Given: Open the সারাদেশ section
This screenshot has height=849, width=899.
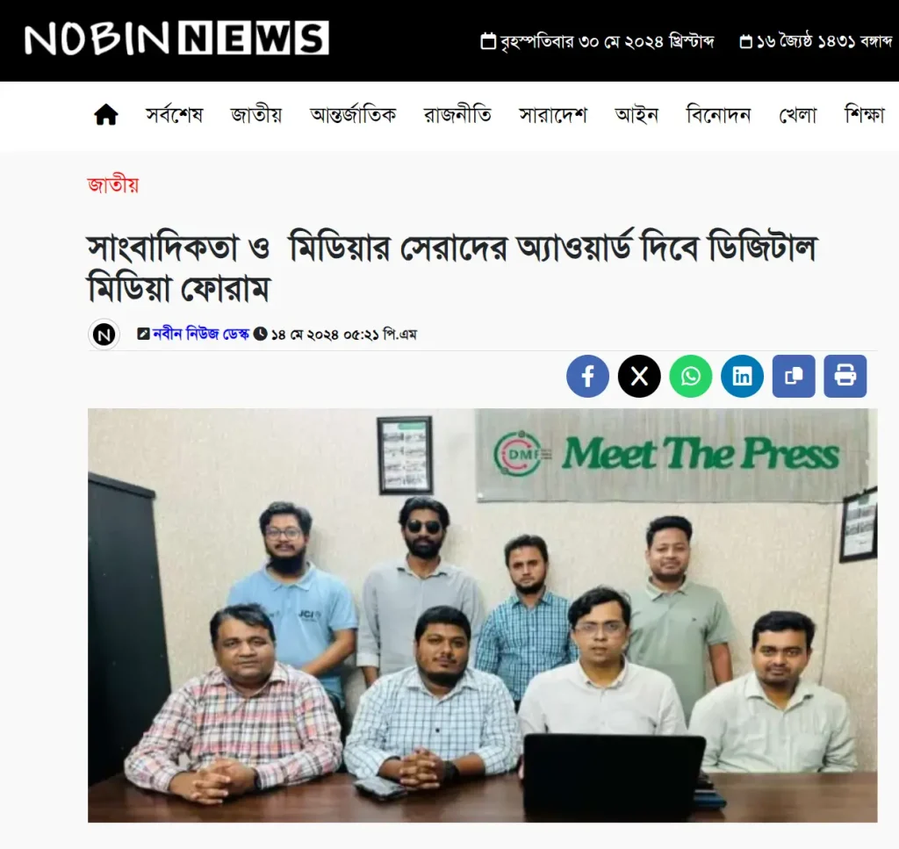Looking at the screenshot, I should 553,115.
